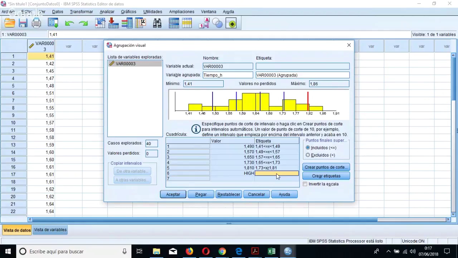The image size is (458, 258).
Task: Click the 1,490 cut point value cell
Action: pos(232,147)
